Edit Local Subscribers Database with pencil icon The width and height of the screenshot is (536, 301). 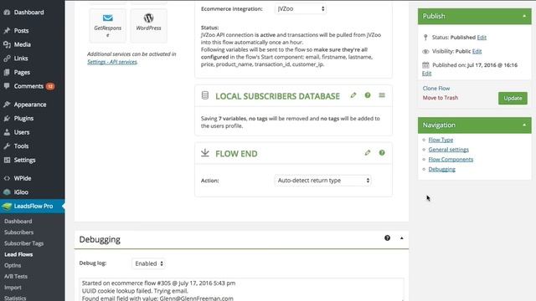pos(353,95)
